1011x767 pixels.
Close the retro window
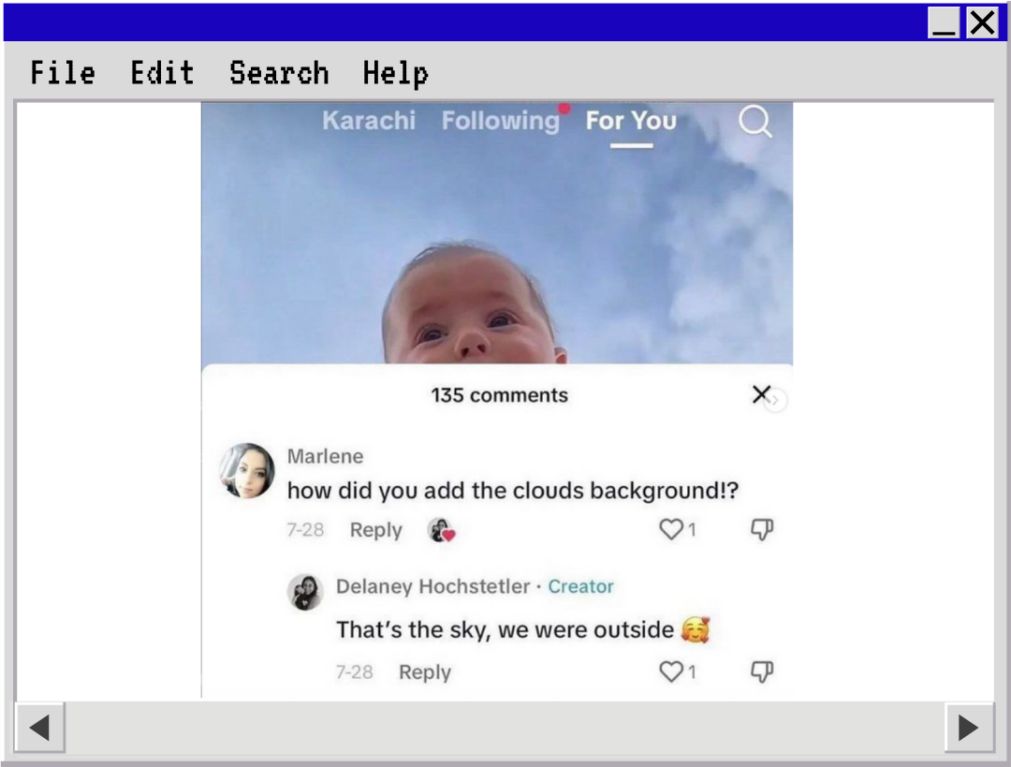tap(982, 22)
